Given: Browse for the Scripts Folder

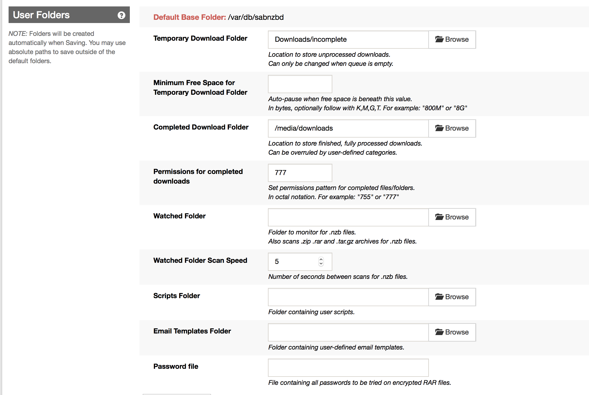Looking at the screenshot, I should coord(452,297).
